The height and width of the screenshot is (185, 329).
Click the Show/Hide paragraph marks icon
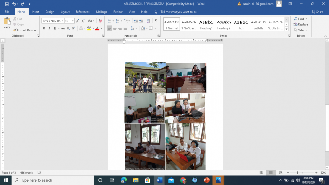[x=156, y=21]
